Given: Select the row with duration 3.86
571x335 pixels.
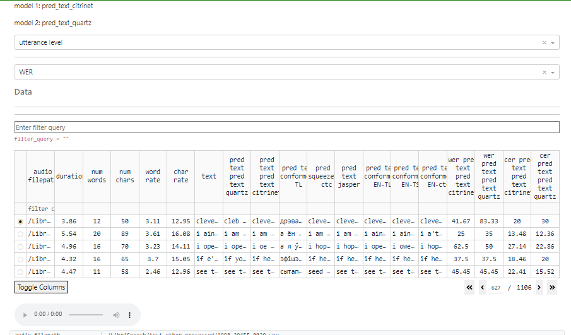Looking at the screenshot, I should (x=21, y=221).
